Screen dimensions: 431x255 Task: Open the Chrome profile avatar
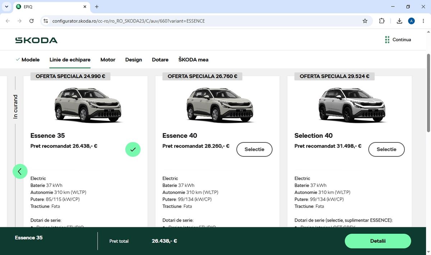coord(412,21)
